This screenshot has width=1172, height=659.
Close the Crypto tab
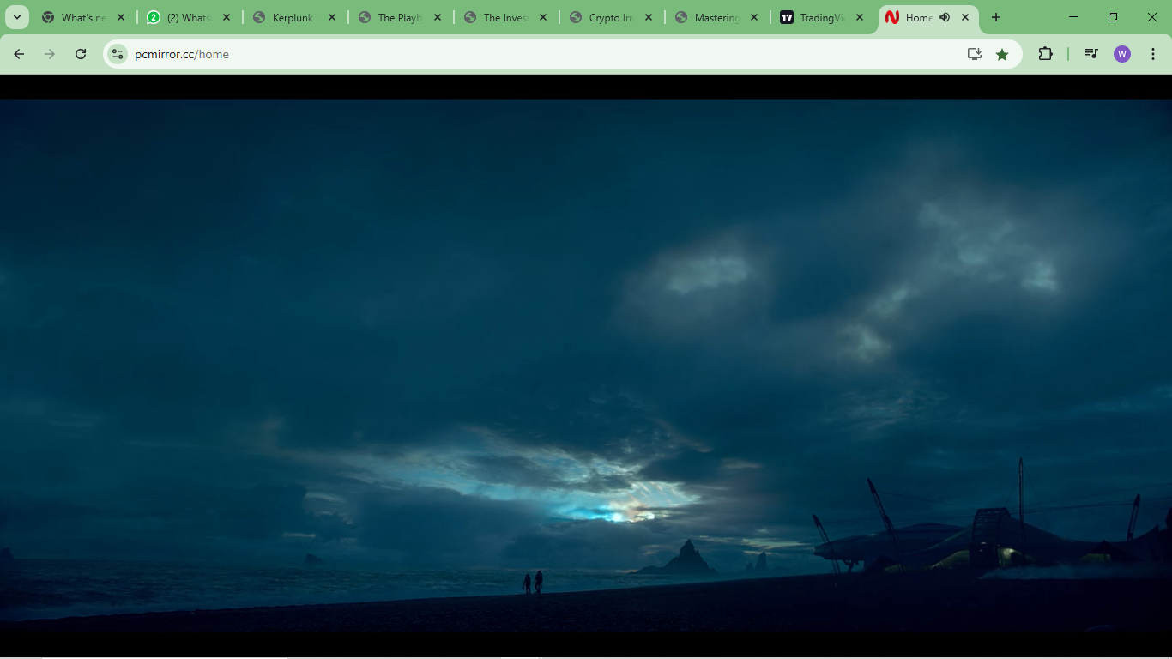(648, 17)
